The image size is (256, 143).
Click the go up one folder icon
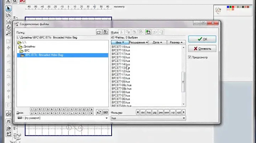[105, 32]
